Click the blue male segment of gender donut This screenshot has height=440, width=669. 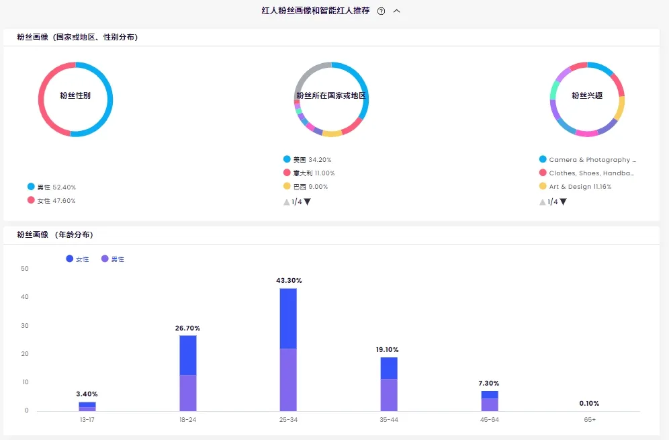[x=109, y=102]
